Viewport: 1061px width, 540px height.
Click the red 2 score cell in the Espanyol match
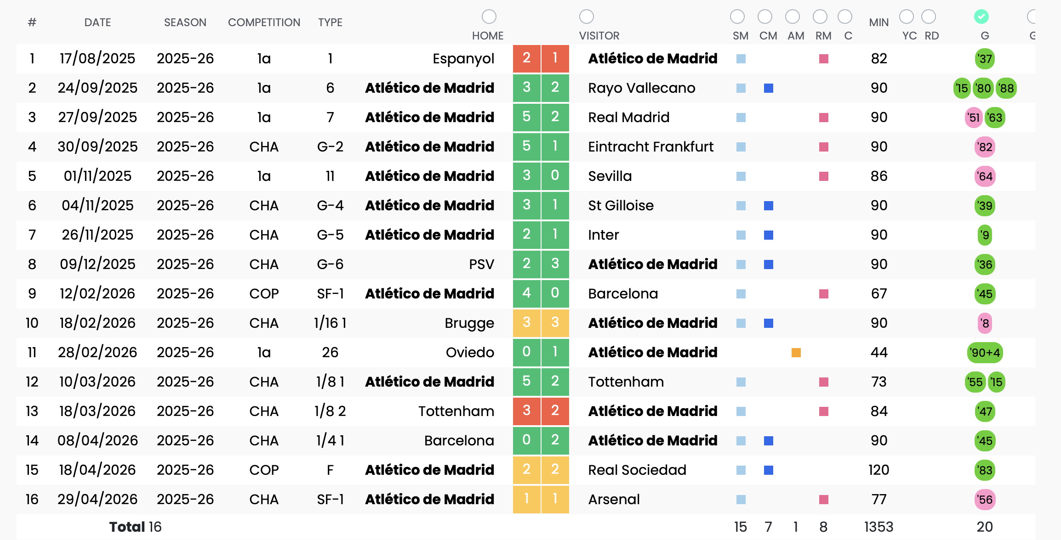point(527,58)
